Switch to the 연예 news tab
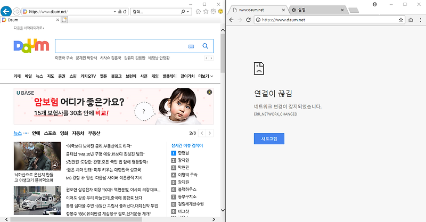This screenshot has width=426, height=222. click(x=36, y=133)
